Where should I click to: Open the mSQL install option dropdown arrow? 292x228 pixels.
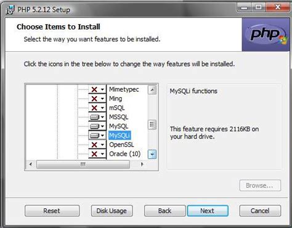coord(102,108)
